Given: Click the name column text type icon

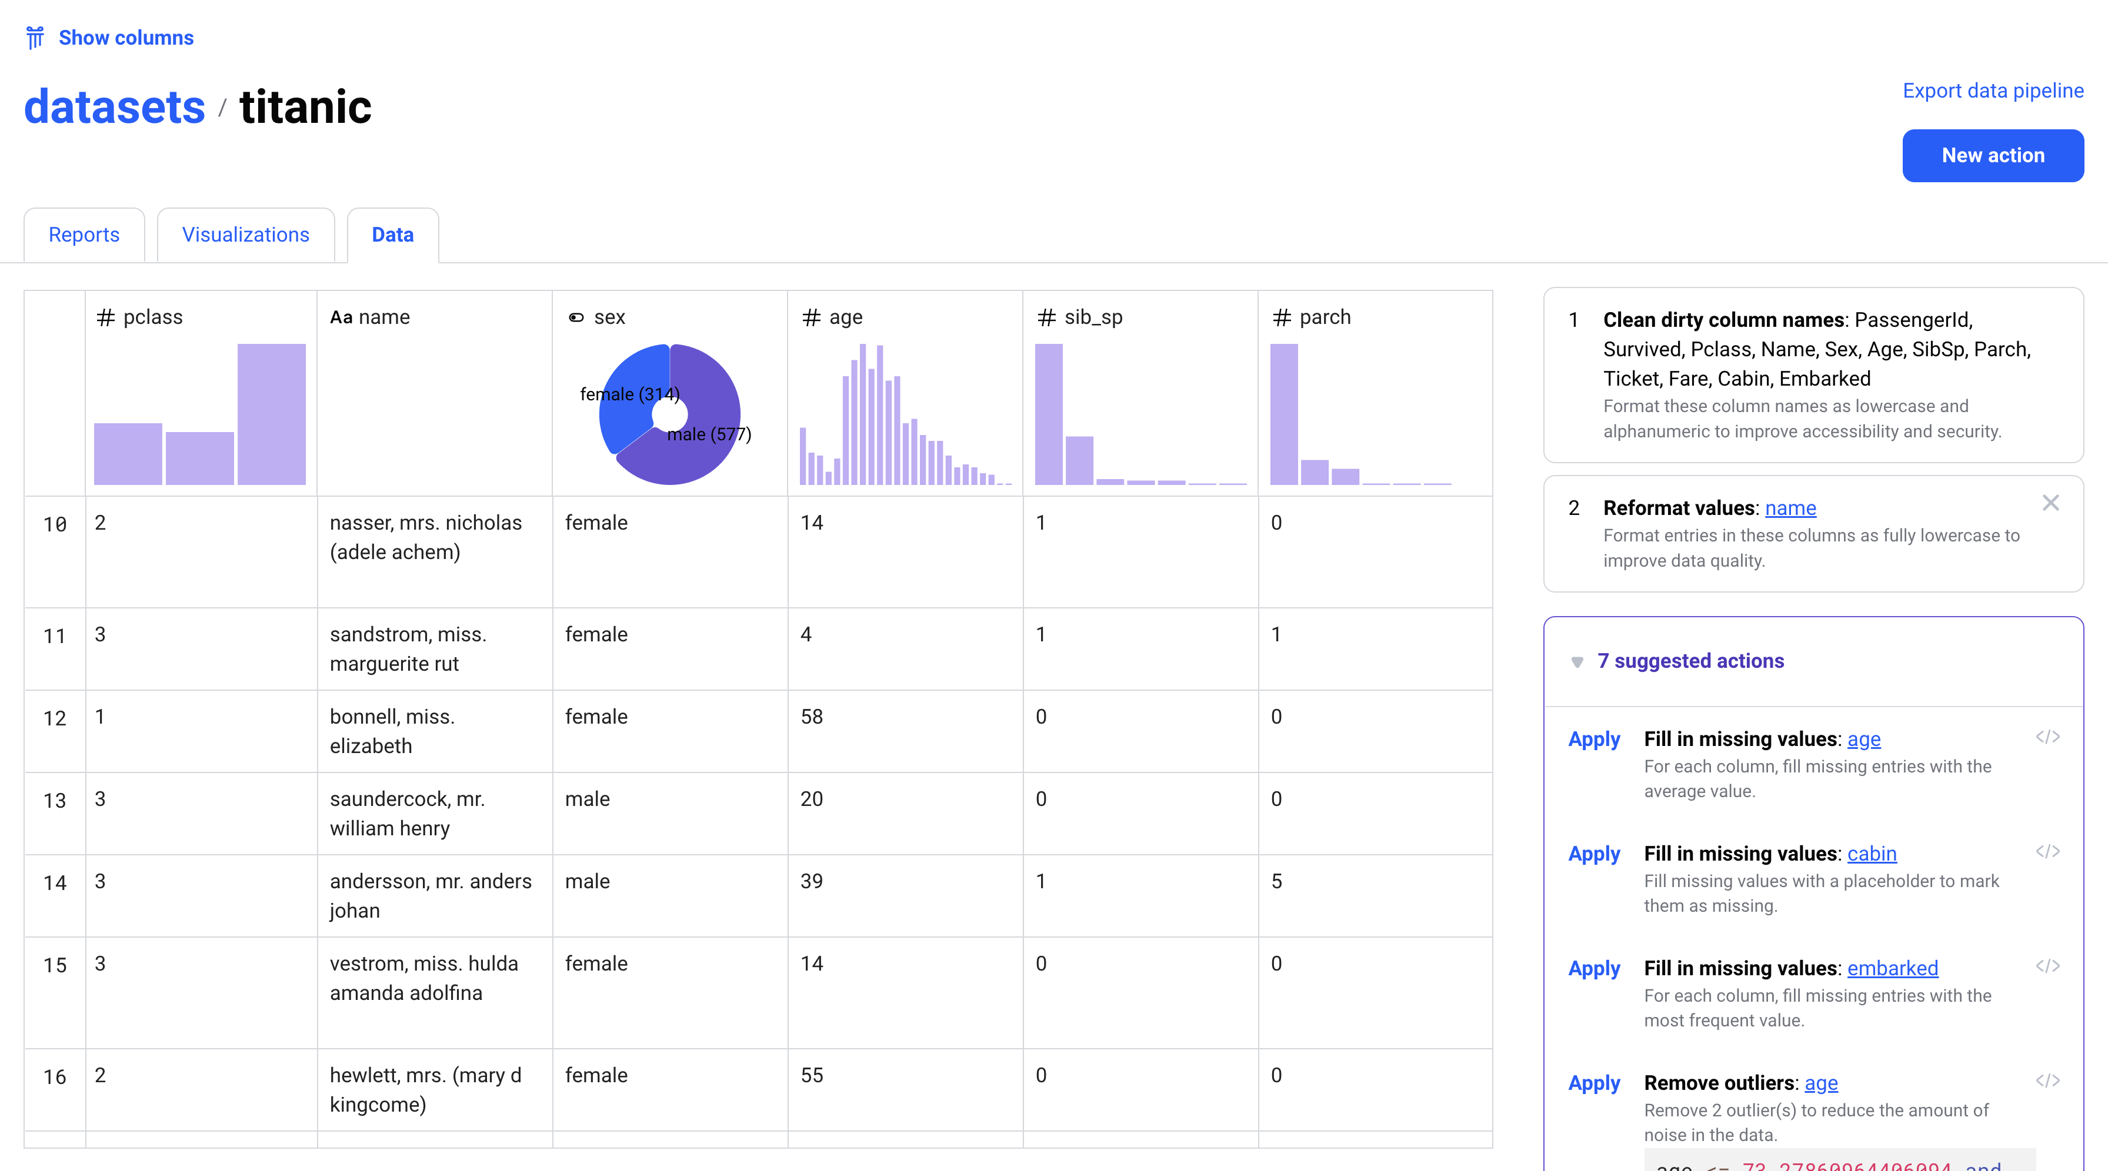Looking at the screenshot, I should click(341, 317).
